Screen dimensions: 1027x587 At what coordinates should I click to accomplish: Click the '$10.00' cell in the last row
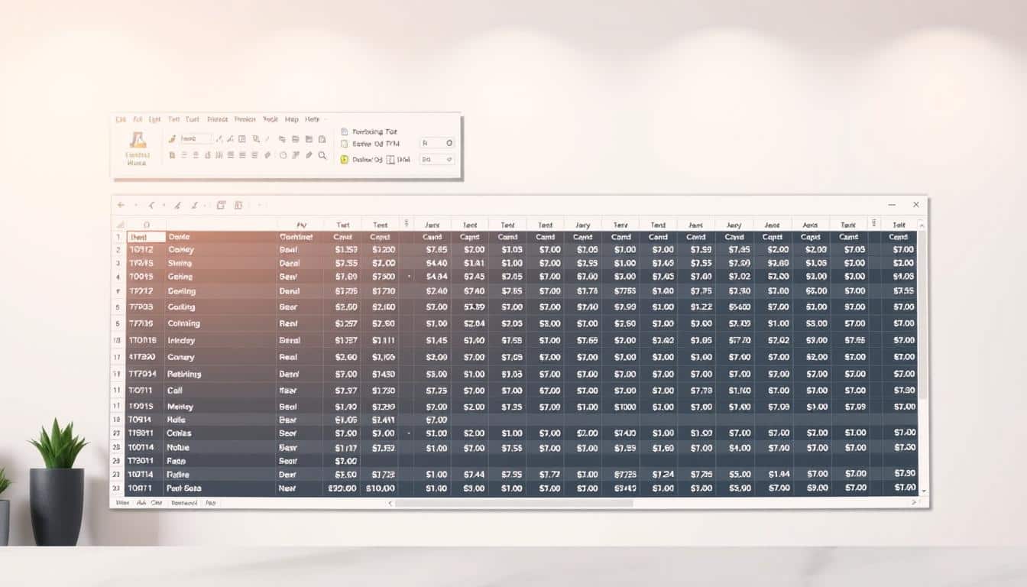tap(381, 488)
